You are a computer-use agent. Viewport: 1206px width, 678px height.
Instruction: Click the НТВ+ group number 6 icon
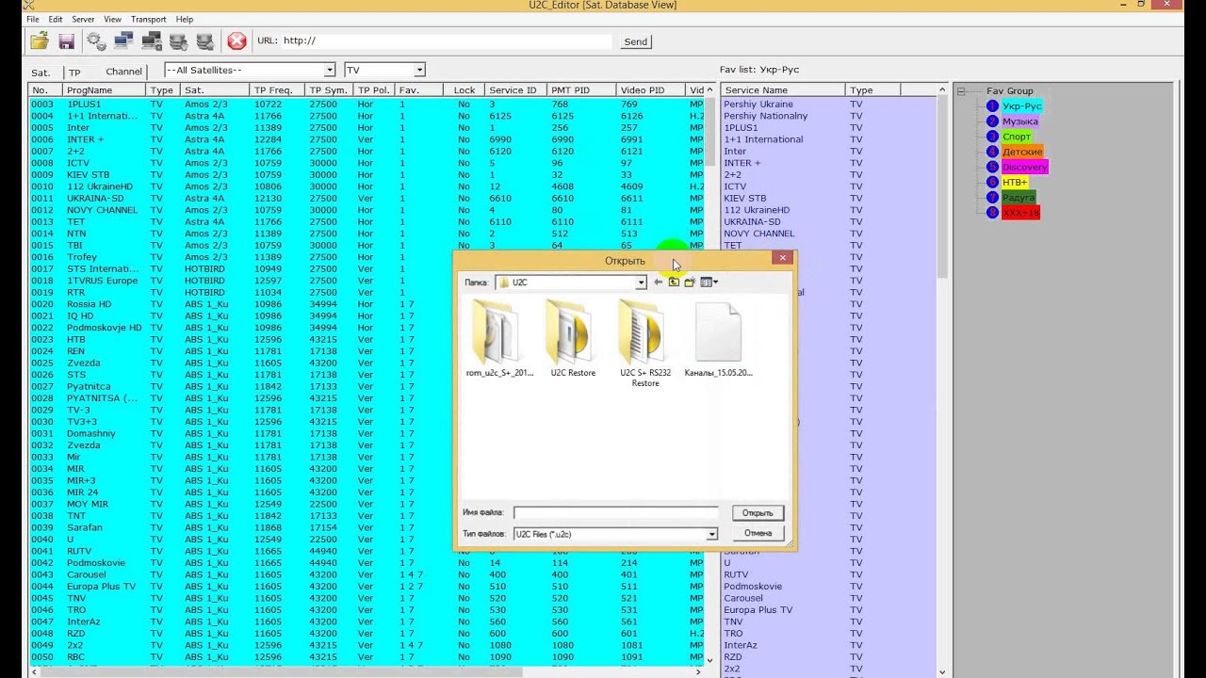[992, 182]
